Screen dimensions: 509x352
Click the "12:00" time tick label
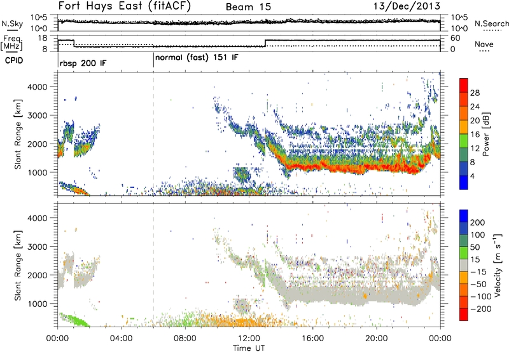249,339
